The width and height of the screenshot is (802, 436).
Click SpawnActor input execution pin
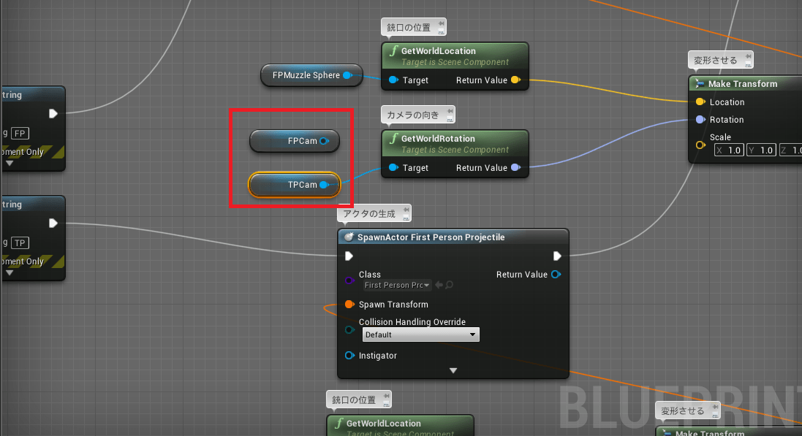pyautogui.click(x=349, y=256)
